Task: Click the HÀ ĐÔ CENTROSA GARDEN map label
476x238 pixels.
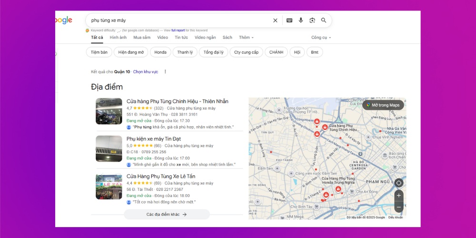Action: click(358, 166)
